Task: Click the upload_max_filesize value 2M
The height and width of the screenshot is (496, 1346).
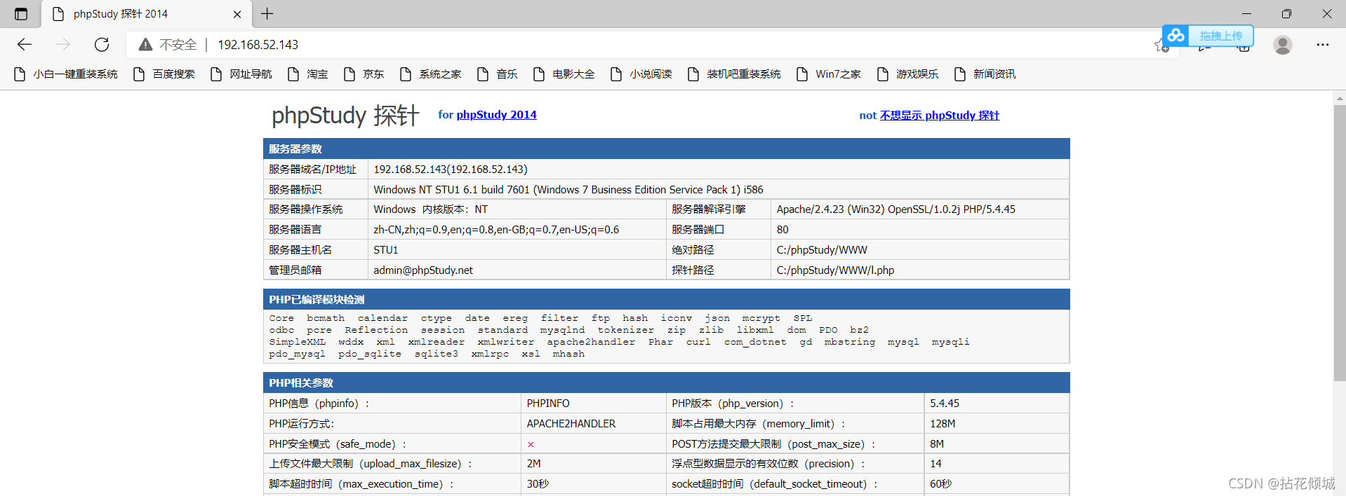Action: coord(534,464)
